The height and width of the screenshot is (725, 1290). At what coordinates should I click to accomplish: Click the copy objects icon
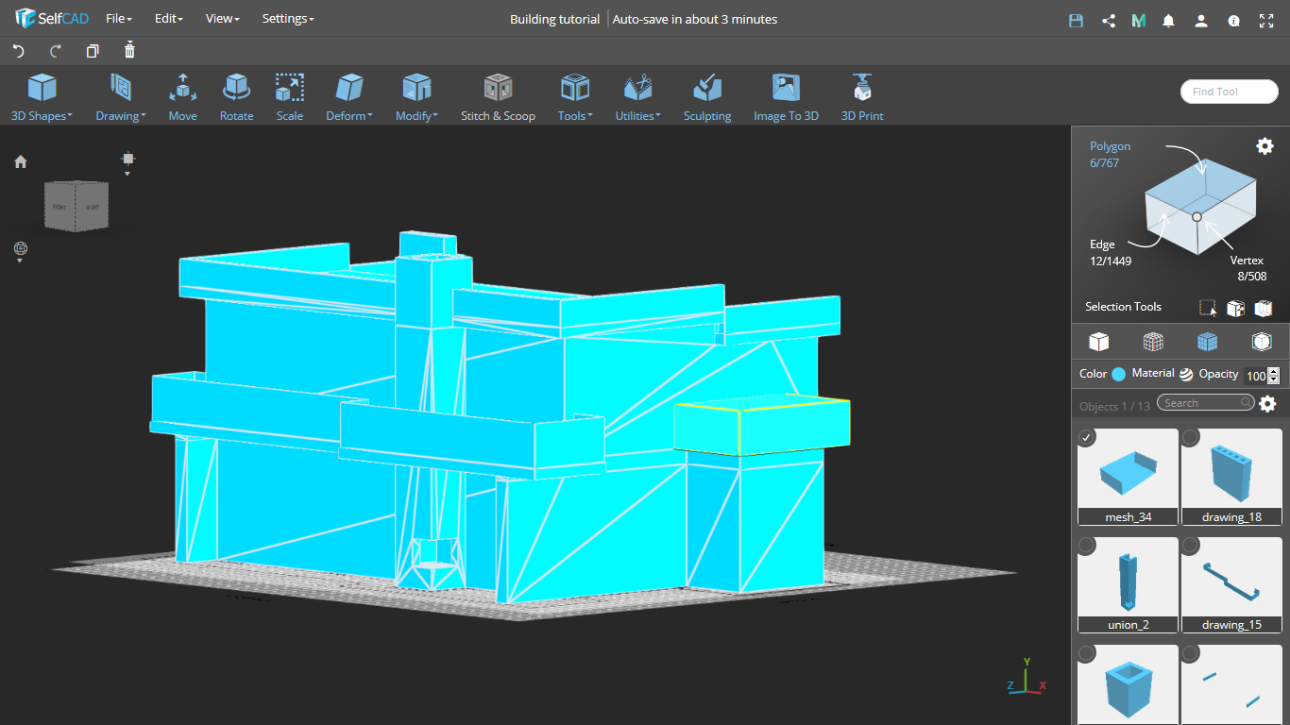(92, 51)
